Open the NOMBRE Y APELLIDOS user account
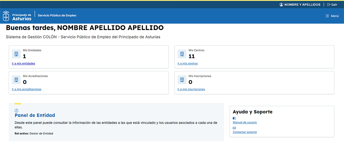 pyautogui.click(x=302, y=5)
